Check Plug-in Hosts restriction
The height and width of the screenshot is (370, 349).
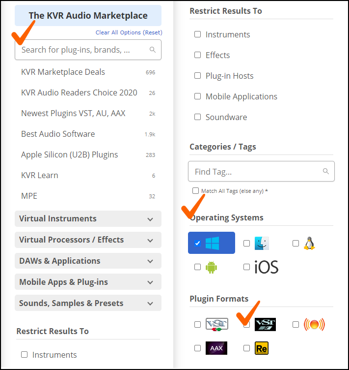click(x=197, y=76)
